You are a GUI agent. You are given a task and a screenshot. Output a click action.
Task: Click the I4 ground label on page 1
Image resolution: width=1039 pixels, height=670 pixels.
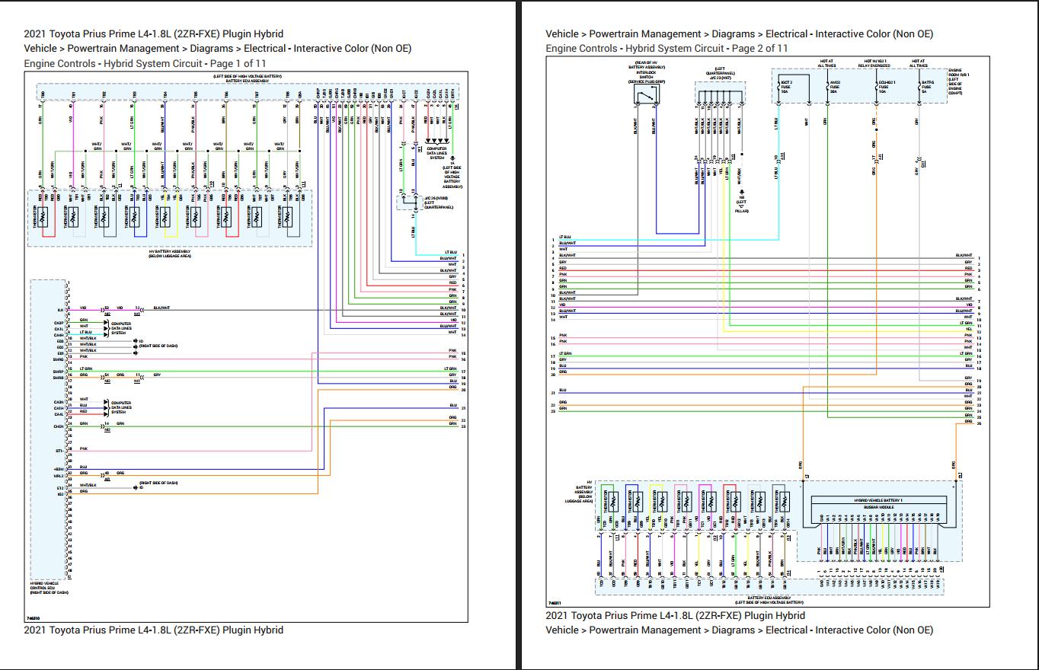tap(452, 174)
